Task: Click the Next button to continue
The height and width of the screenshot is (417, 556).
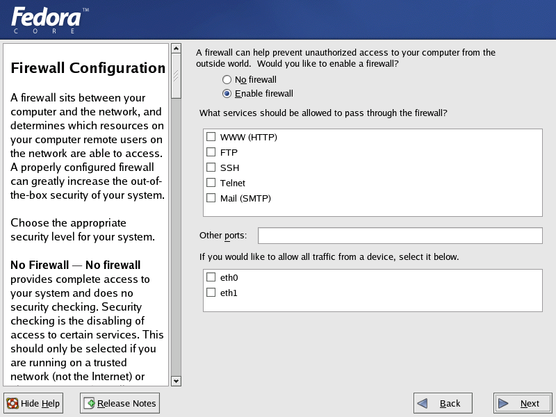Action: 523,403
